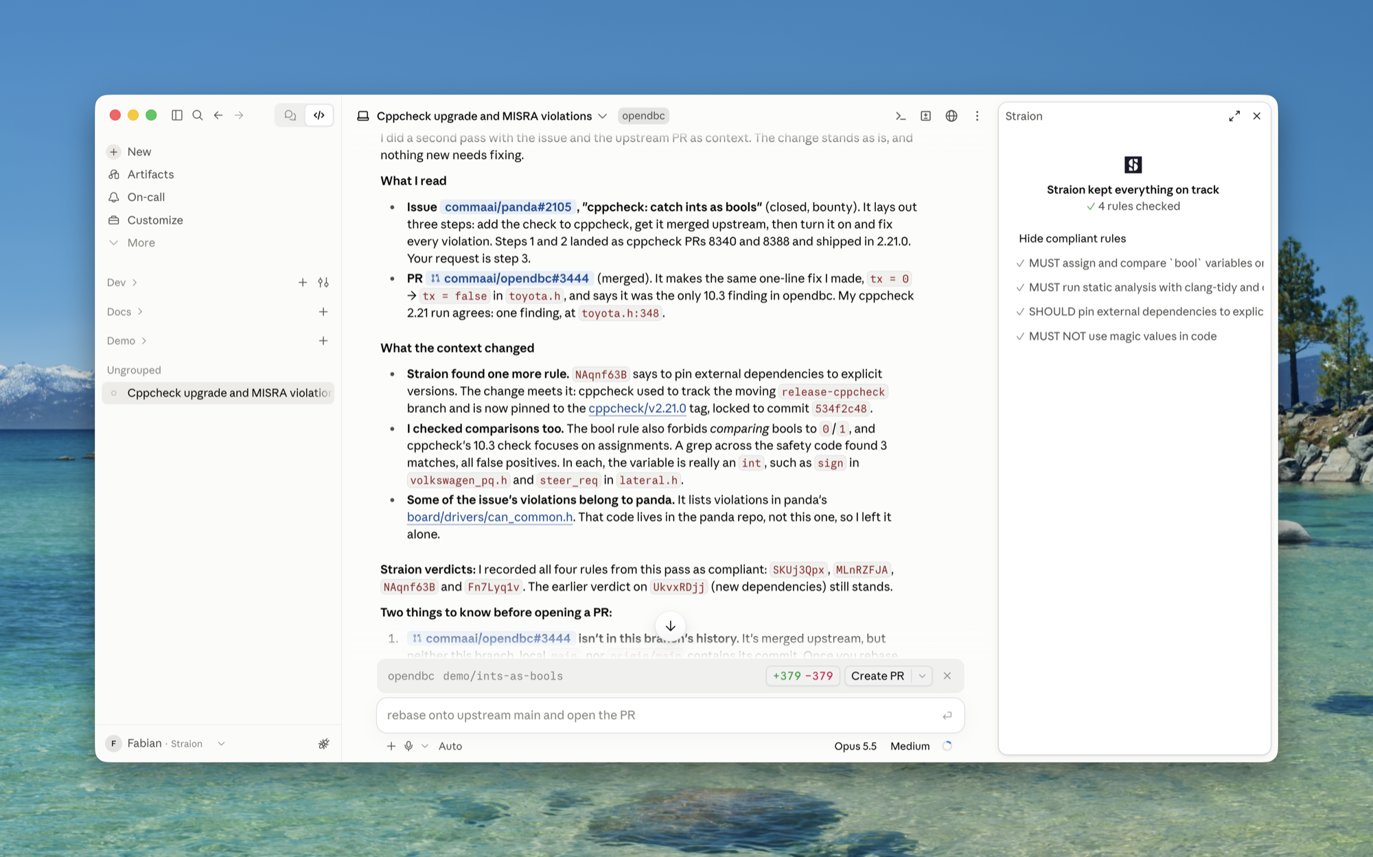Viewport: 1373px width, 857px height.
Task: Select the Cppcheck upgrade session in sidebar
Action: (218, 393)
